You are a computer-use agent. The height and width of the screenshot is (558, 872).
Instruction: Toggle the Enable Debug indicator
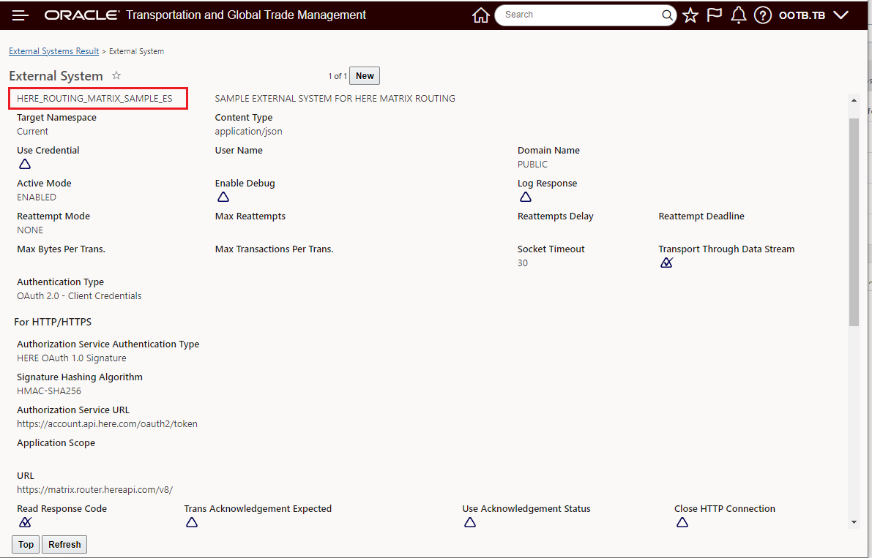point(223,197)
